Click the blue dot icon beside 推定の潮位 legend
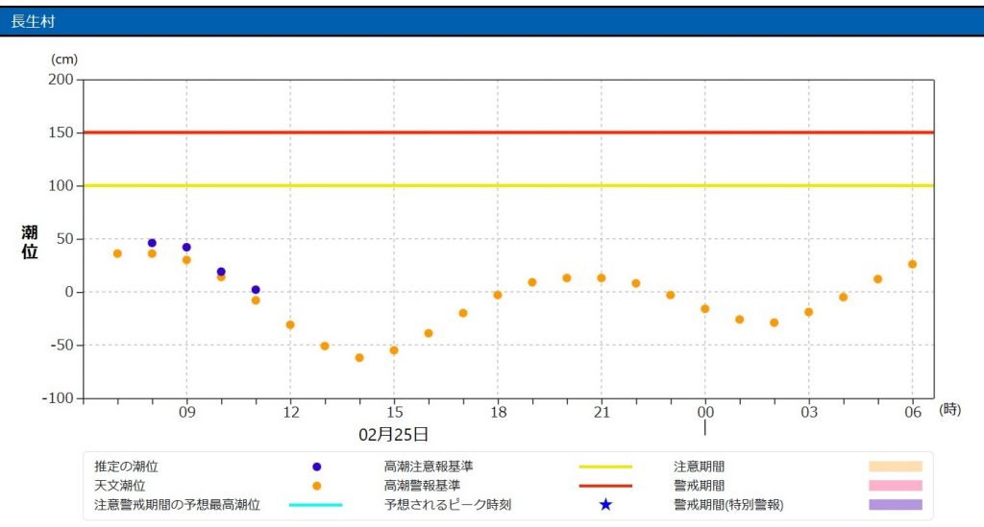This screenshot has height=527, width=984. pos(317,467)
